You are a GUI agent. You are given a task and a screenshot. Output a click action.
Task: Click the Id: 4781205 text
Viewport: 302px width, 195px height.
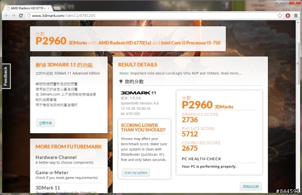[130, 114]
